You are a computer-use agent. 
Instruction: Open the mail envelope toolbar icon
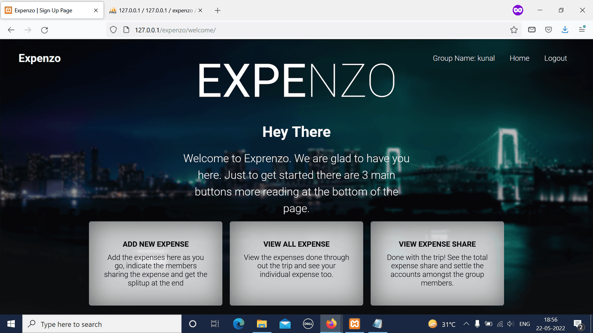tap(532, 30)
